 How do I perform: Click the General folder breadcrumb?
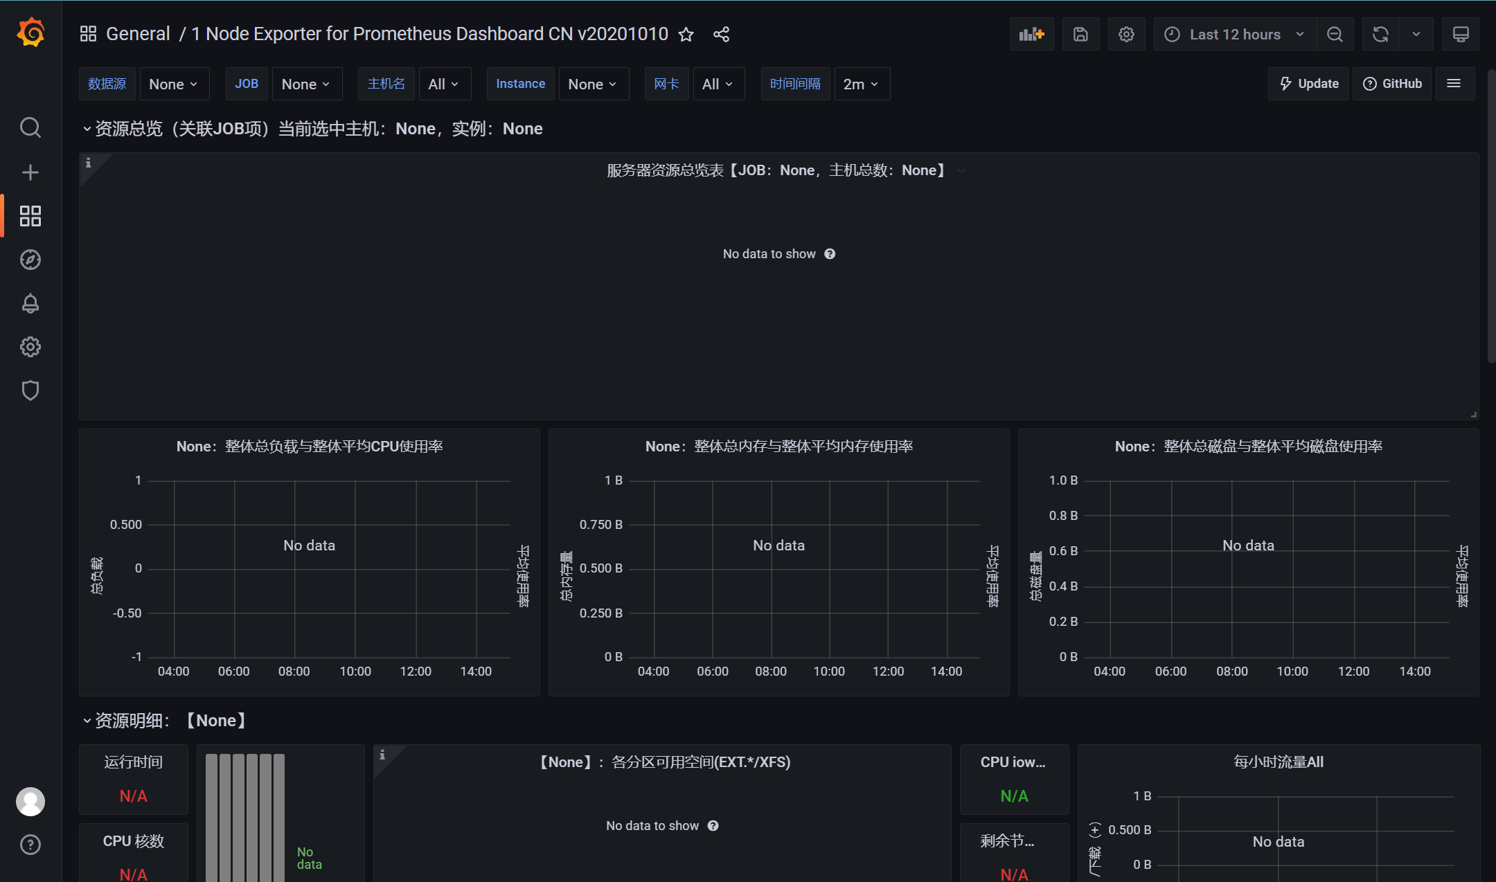pos(138,34)
